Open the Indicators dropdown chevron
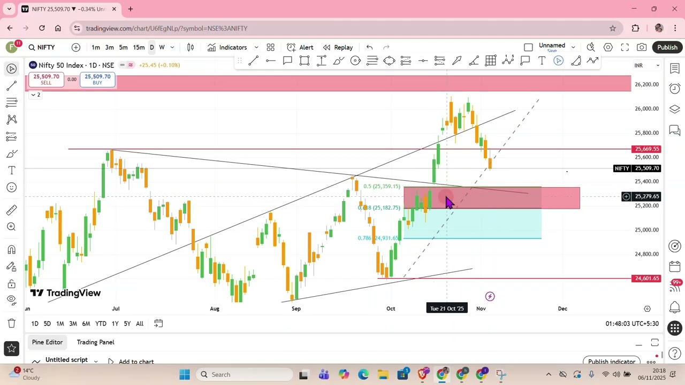Screen dimensions: 685x385 (x=256, y=48)
